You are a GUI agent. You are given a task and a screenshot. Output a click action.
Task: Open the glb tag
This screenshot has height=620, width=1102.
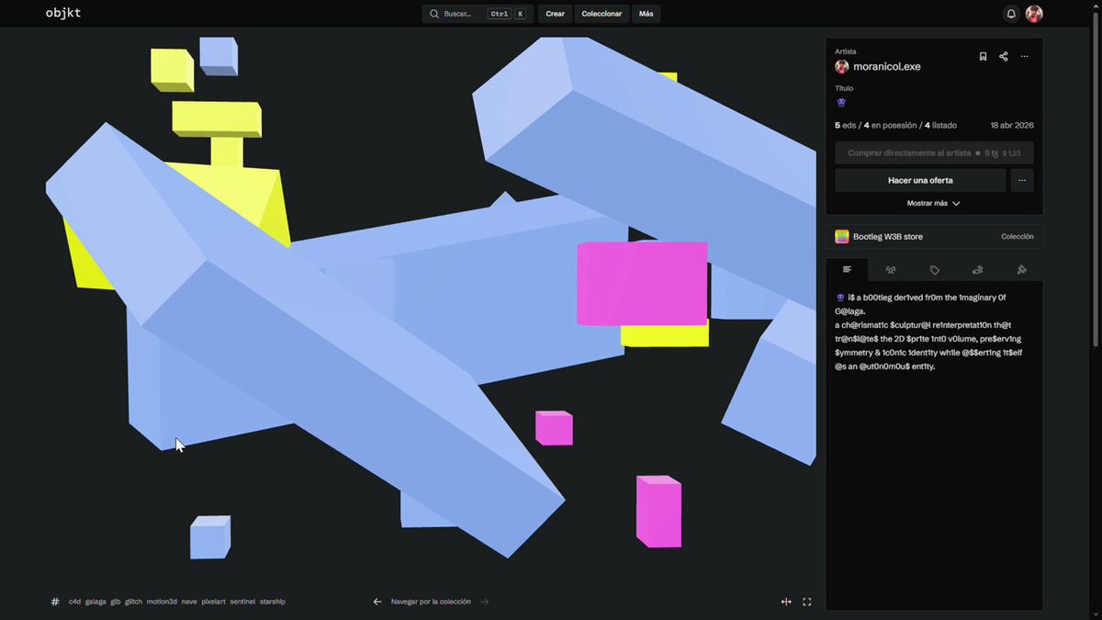[x=116, y=602]
